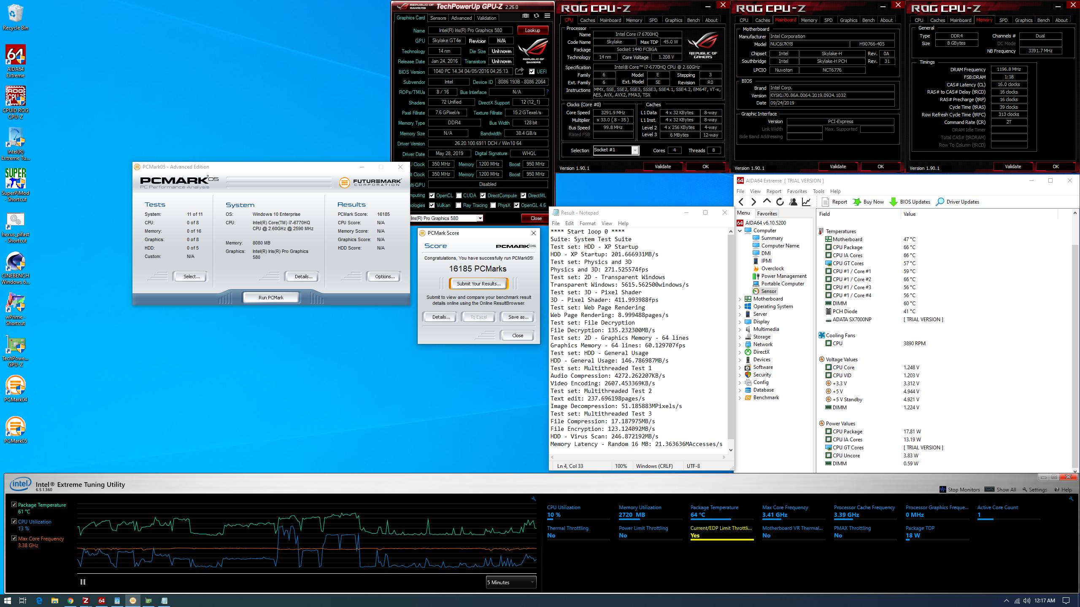This screenshot has width=1080, height=607.
Task: Toggle OpenCL checkbox in GPU-Z
Action: tap(432, 196)
